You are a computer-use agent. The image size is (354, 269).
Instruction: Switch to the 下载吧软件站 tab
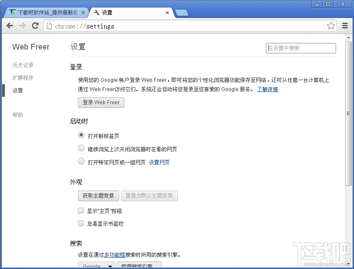(46, 13)
